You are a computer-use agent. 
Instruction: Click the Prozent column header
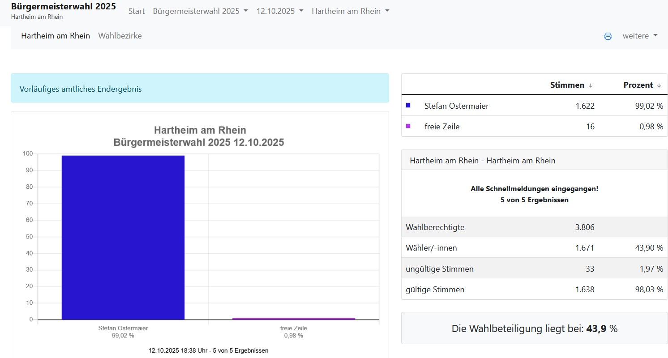(638, 85)
